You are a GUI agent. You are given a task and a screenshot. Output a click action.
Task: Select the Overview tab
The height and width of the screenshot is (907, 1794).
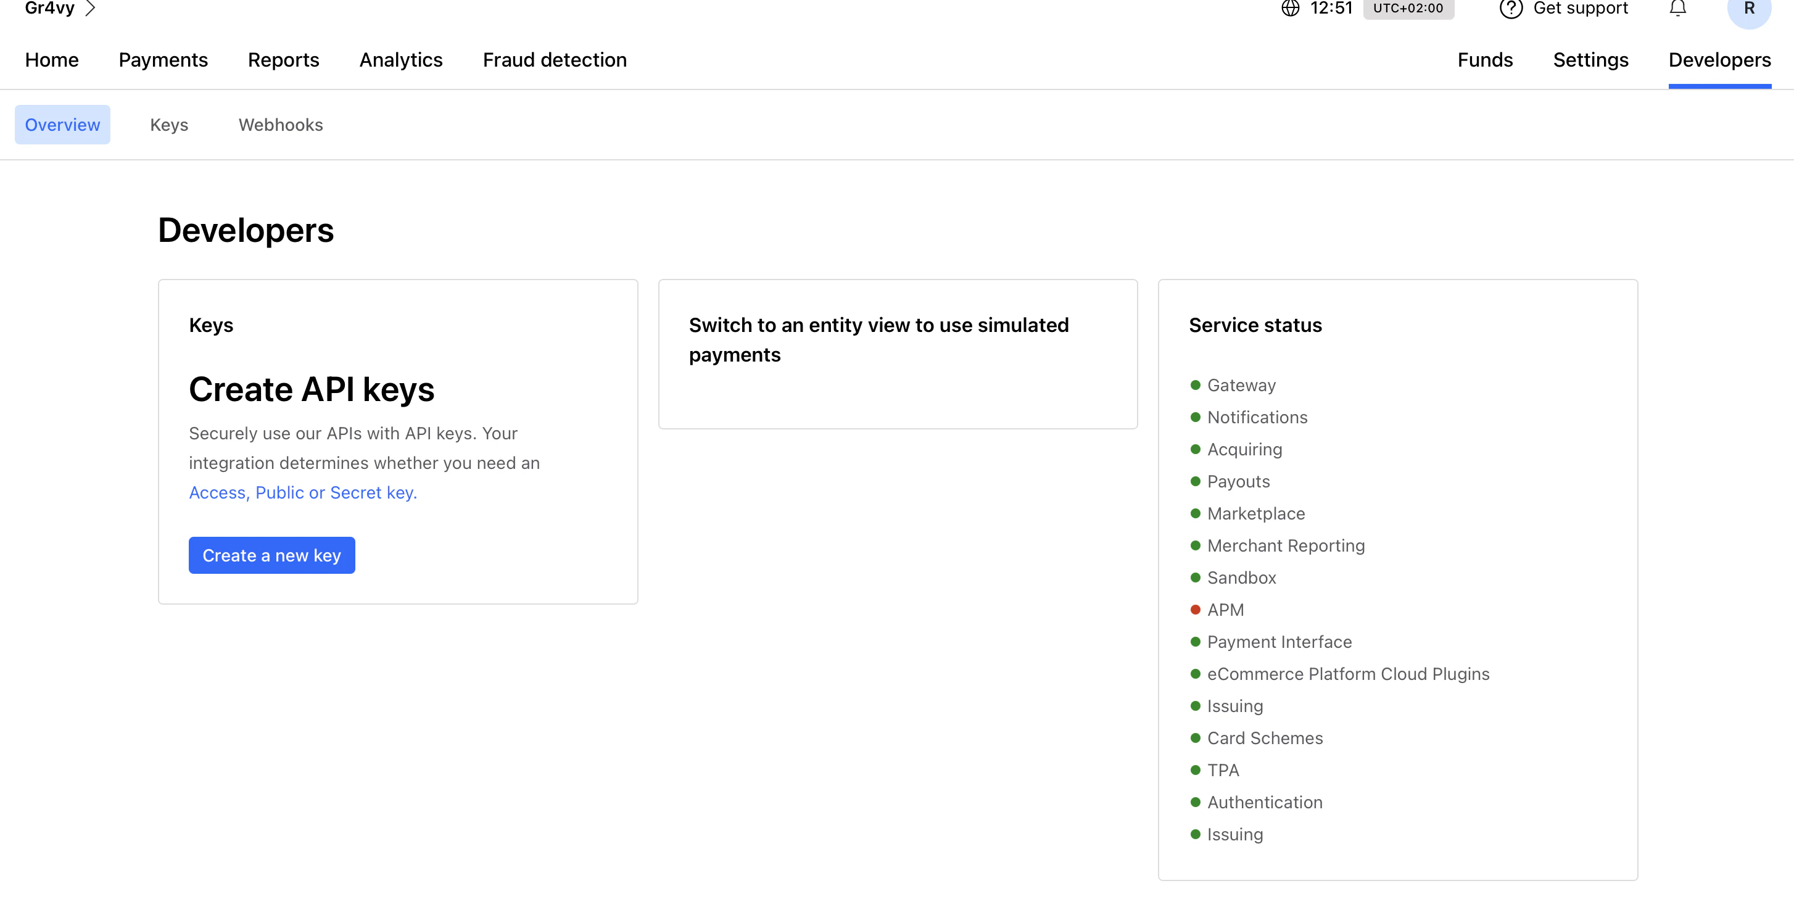[x=62, y=124]
